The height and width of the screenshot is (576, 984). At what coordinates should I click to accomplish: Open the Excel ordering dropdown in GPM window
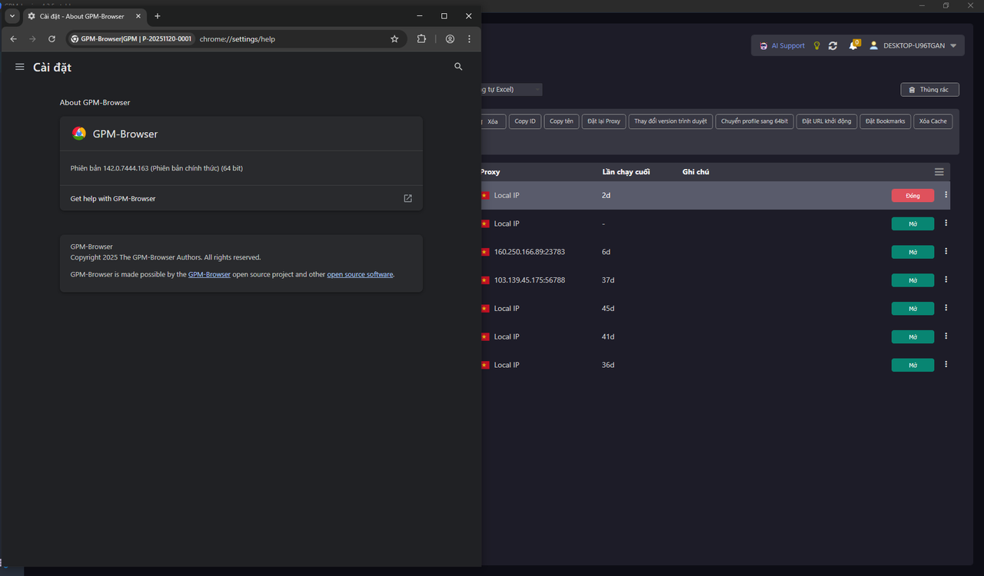511,90
